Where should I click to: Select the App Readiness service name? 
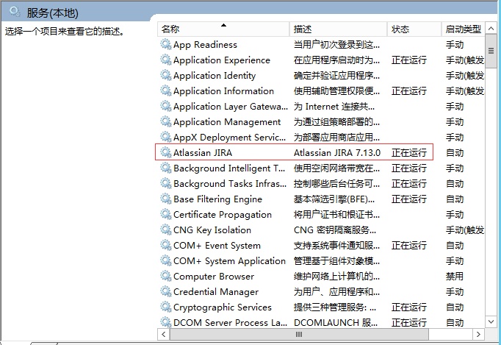pyautogui.click(x=205, y=44)
